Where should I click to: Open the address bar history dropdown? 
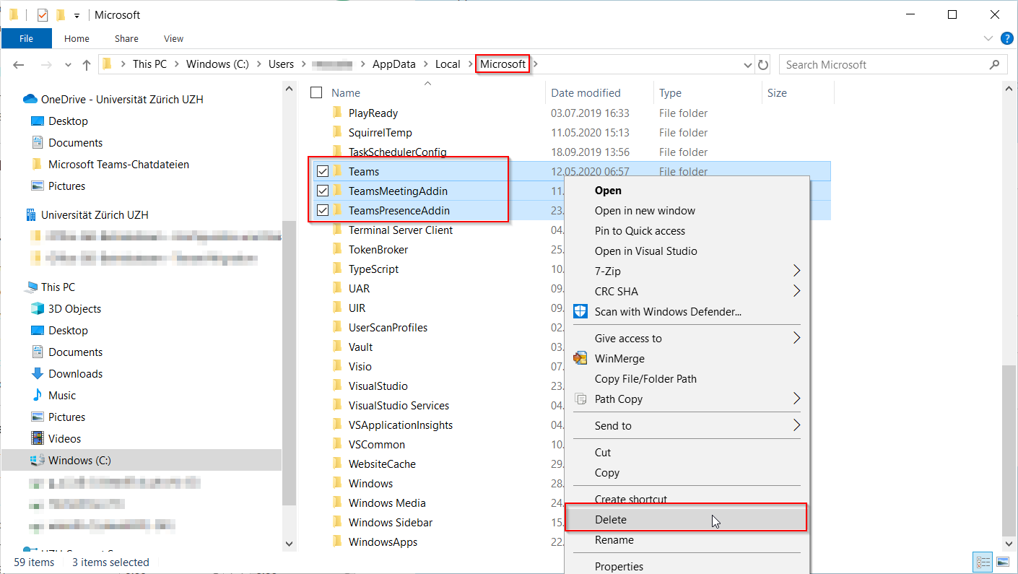(x=748, y=65)
